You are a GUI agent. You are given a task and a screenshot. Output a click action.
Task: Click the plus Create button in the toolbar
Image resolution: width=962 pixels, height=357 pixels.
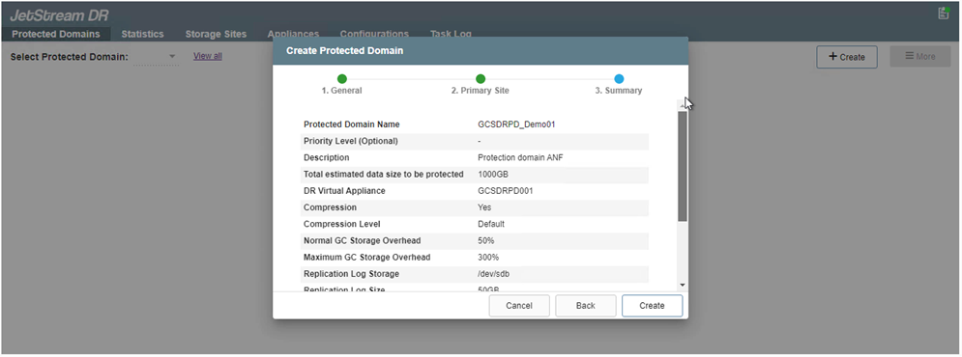[x=847, y=57]
